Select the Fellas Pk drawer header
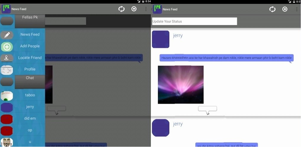 click(x=30, y=21)
